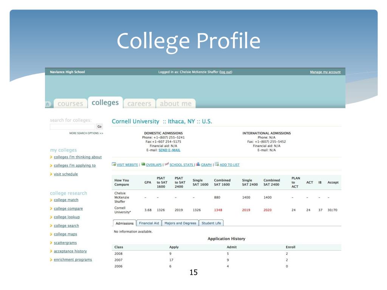Viewport: 387px width, 290px height.
Task: Click the Graph bar chart icon
Action: [198, 164]
